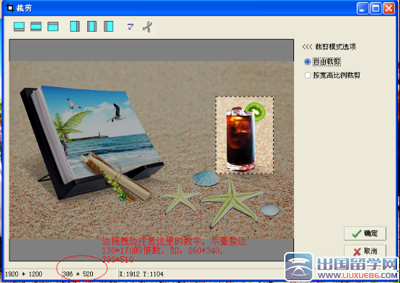Collapse the 裁剪模式选项 panel with the <<< arrows
The width and height of the screenshot is (400, 283).
pyautogui.click(x=307, y=47)
